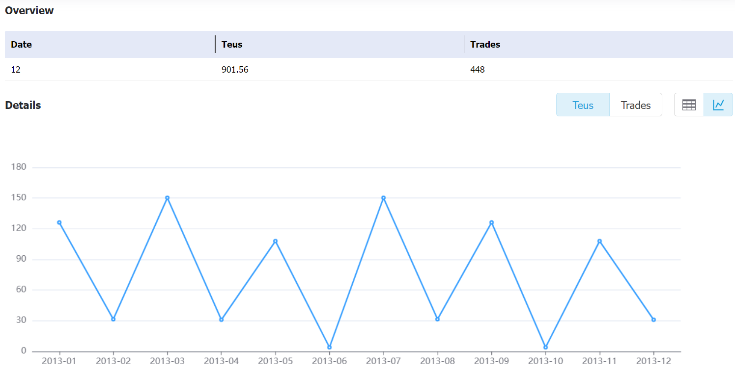
Task: Click the date count cell 12
Action: pos(16,70)
